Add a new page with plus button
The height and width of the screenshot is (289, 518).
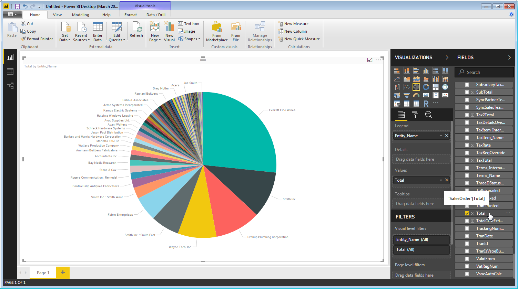63,272
